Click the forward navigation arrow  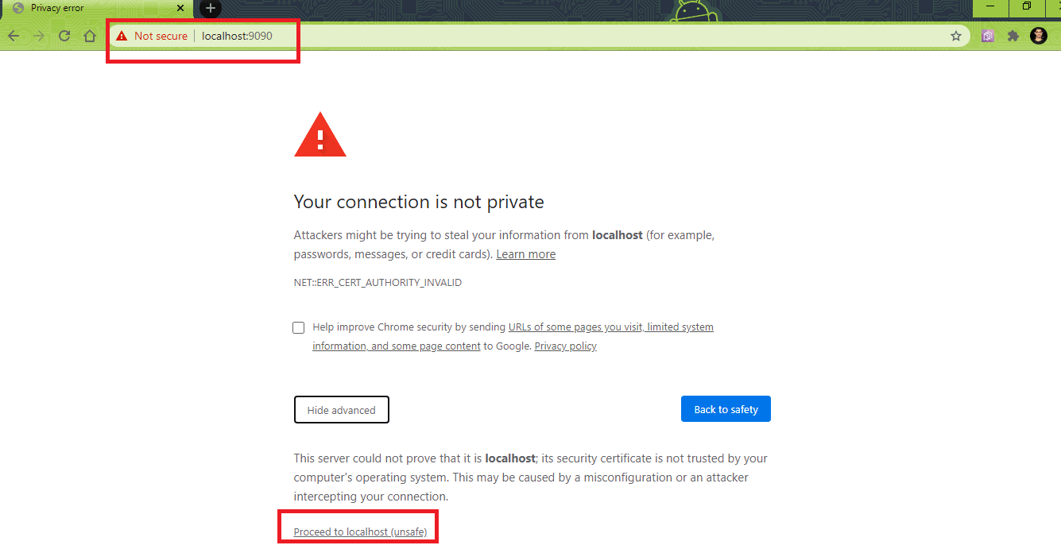[39, 36]
